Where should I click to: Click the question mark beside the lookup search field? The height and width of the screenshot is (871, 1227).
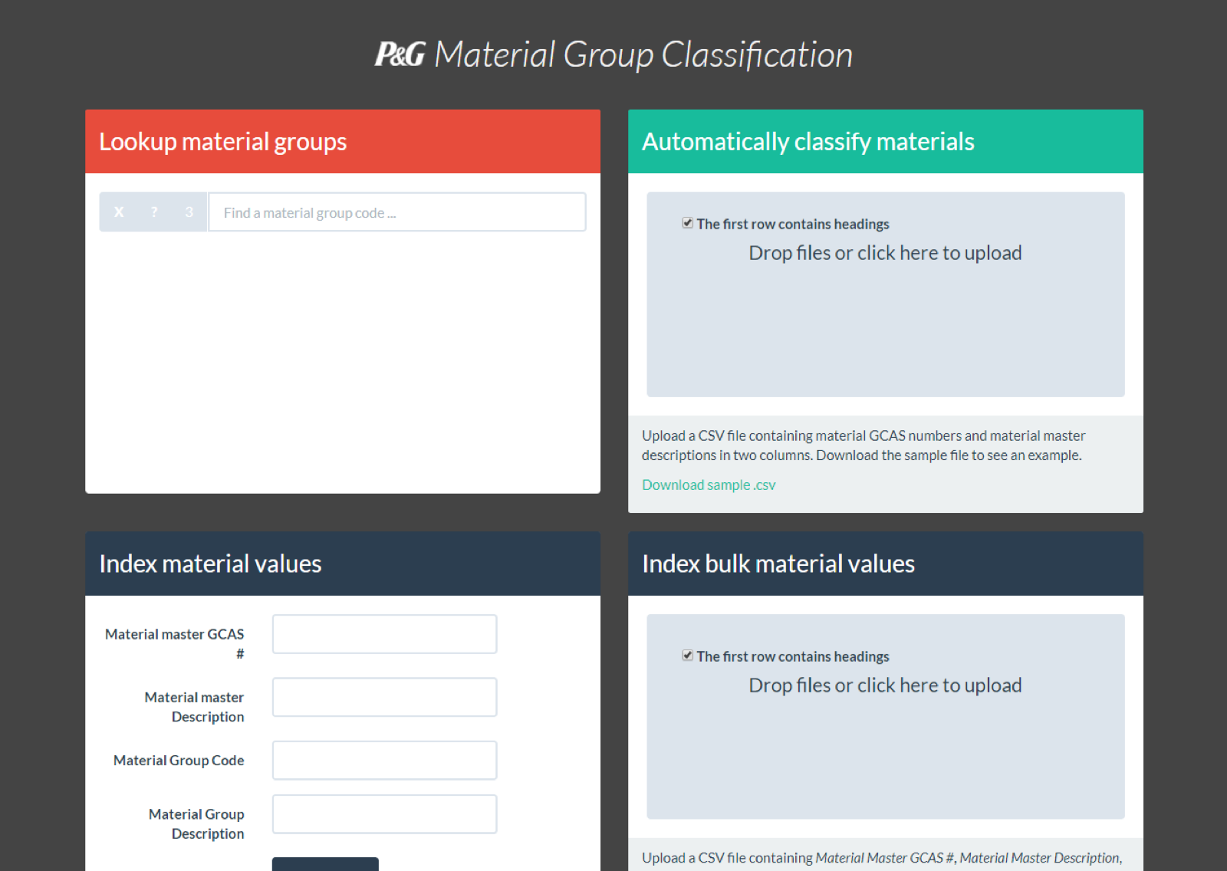pyautogui.click(x=154, y=212)
